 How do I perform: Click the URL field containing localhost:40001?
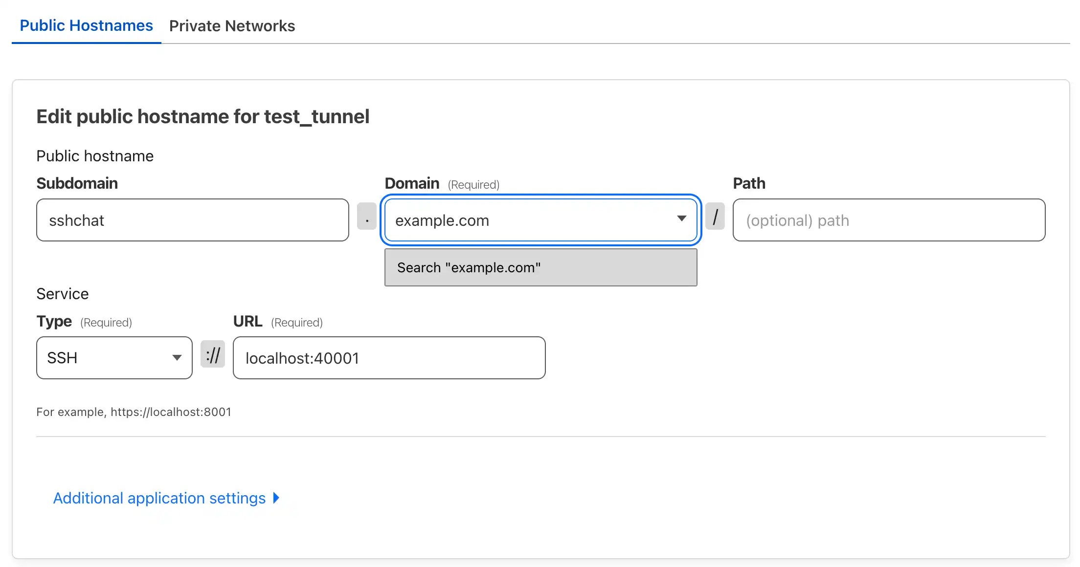388,358
